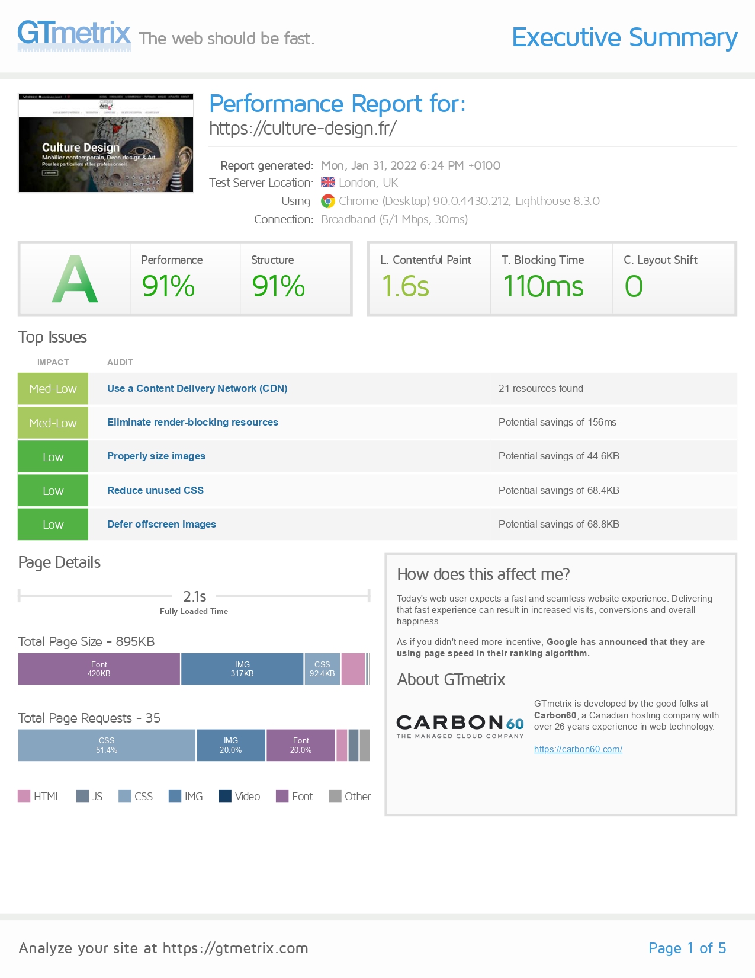Click the Med-Low impact badge for CDN
Screen dimensions: 755x978
tap(53, 389)
